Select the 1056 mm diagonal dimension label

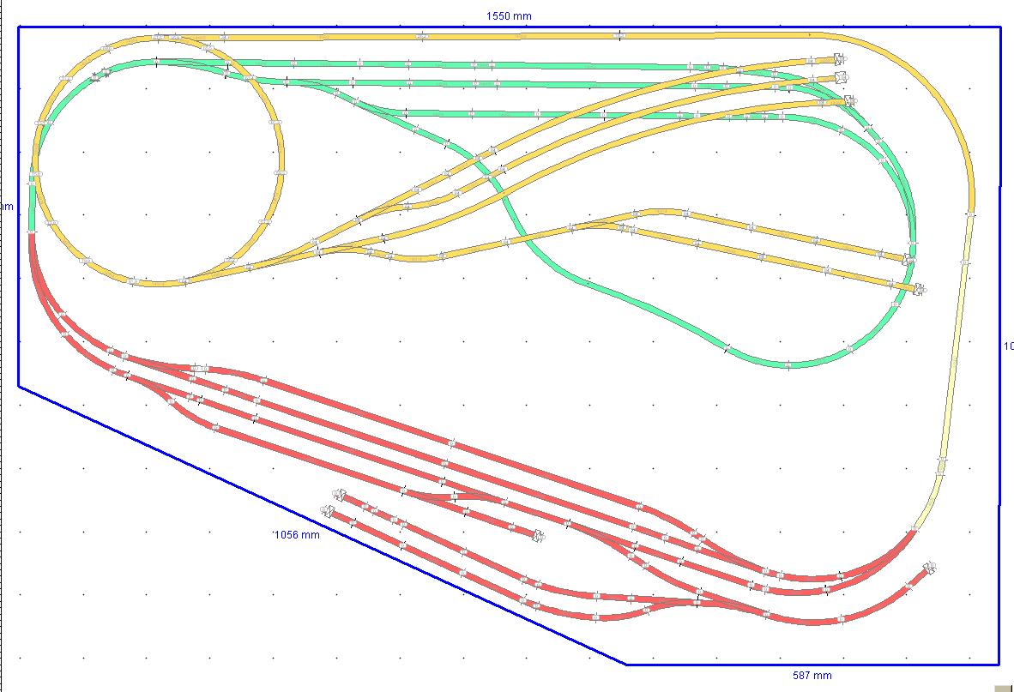[x=296, y=534]
